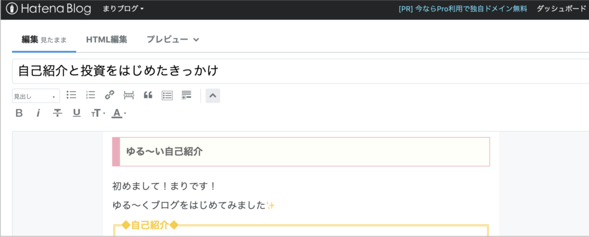589x237 pixels.
Task: Toggle bold formatting
Action: point(19,113)
